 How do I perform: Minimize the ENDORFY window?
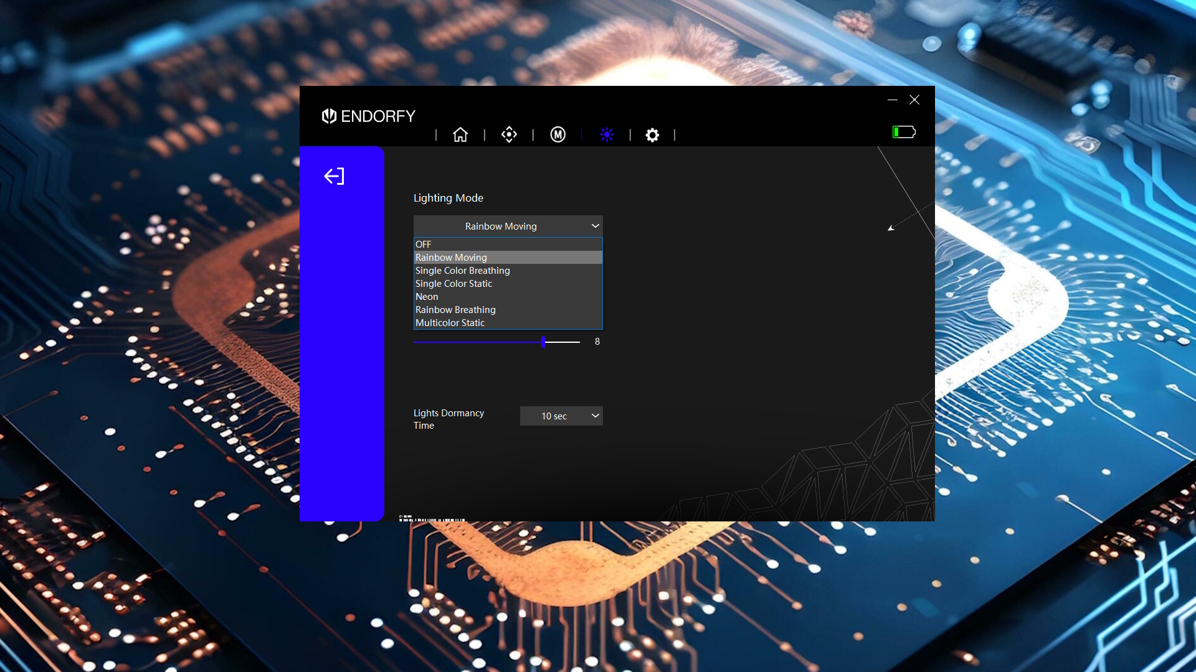(x=892, y=100)
